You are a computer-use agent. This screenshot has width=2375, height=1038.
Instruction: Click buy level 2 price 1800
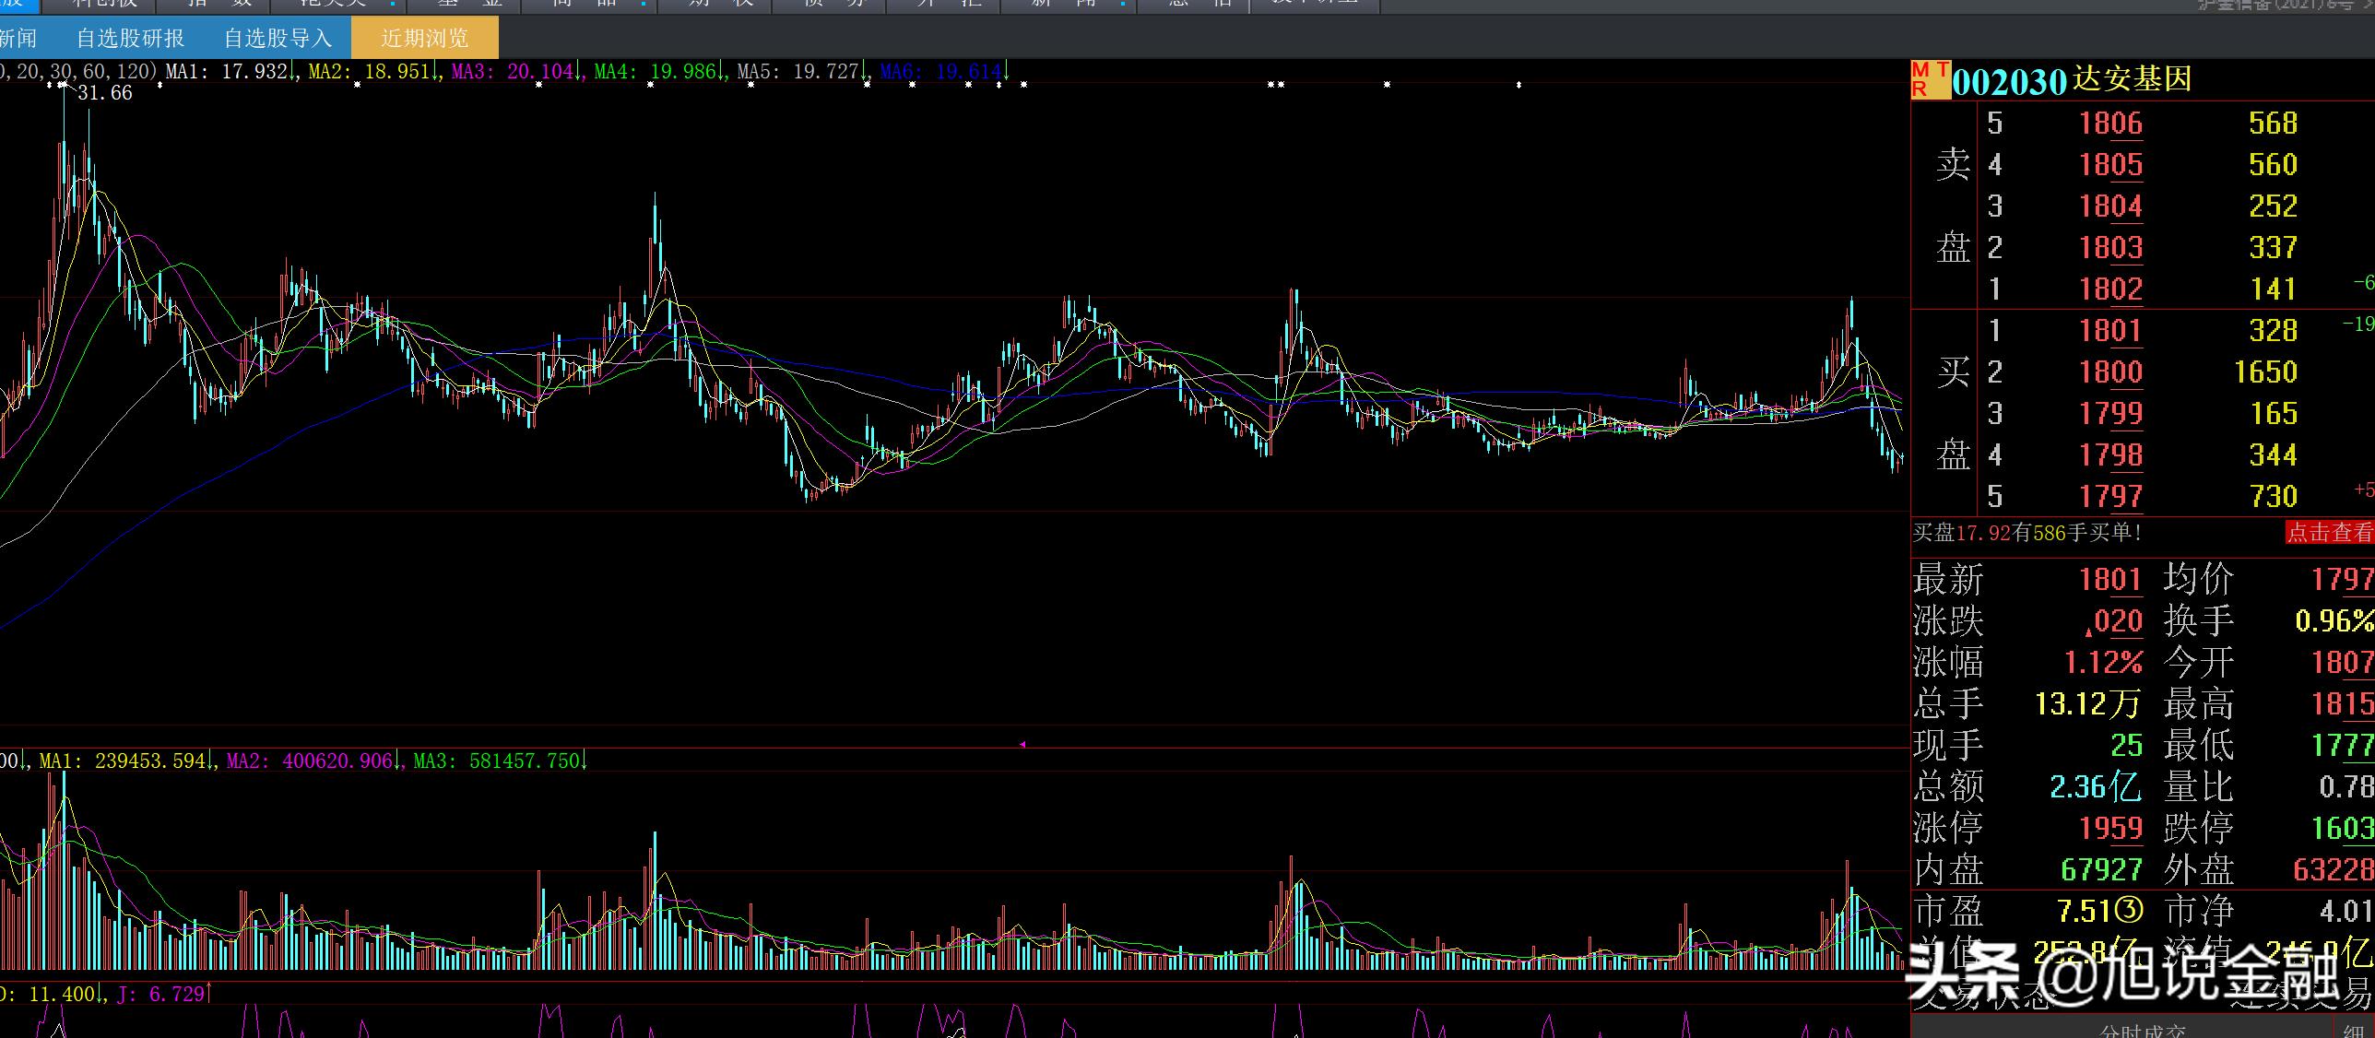(2110, 372)
